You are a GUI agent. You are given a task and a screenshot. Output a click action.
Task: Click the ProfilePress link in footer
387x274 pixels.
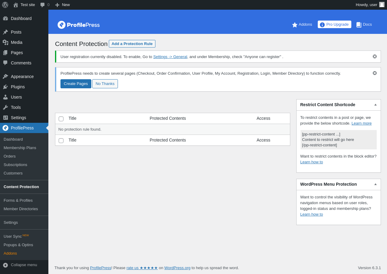tap(101, 268)
